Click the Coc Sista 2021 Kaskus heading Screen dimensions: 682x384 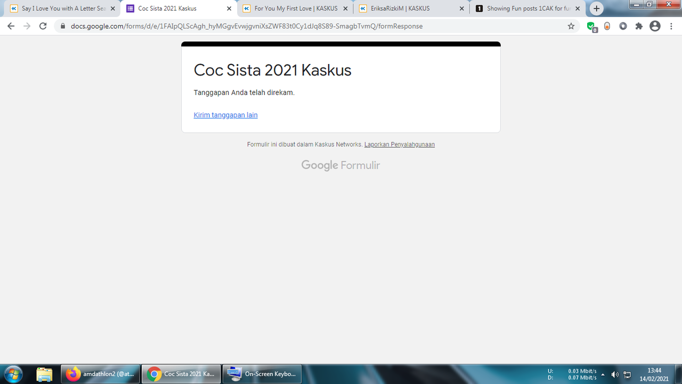(272, 70)
